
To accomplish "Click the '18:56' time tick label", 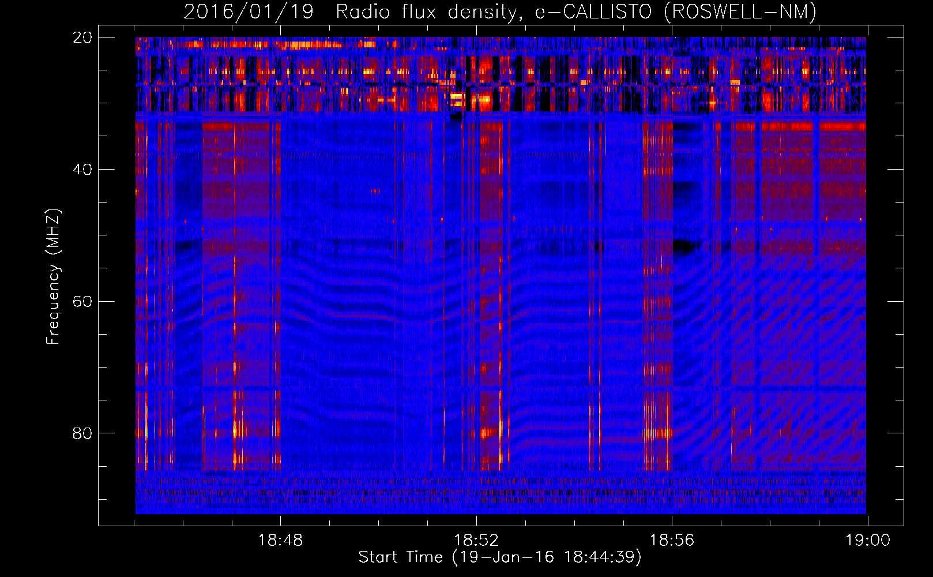I will click(672, 541).
